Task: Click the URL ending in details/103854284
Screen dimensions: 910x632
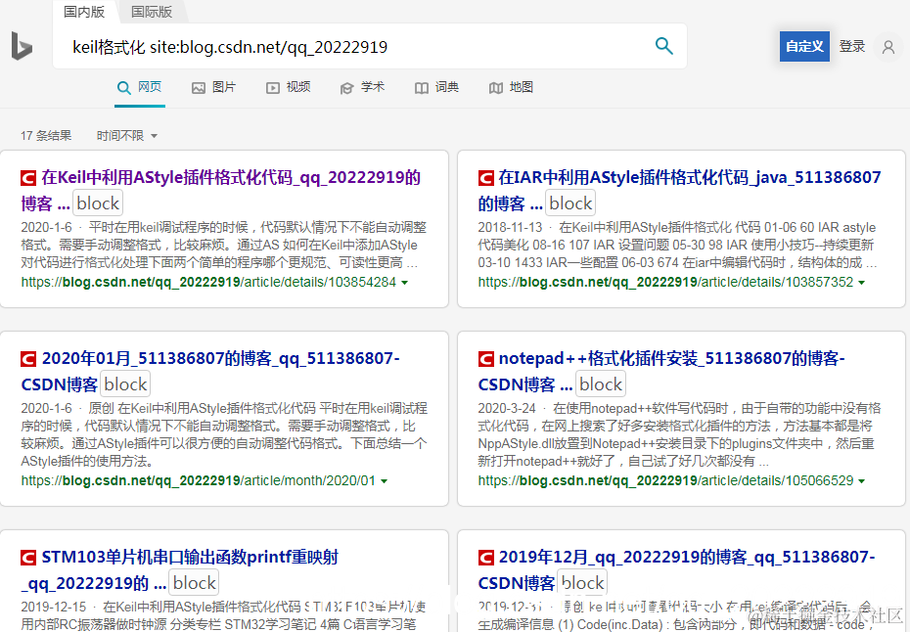Action: [209, 282]
